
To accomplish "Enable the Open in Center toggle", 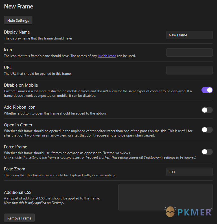I will click(207, 130).
